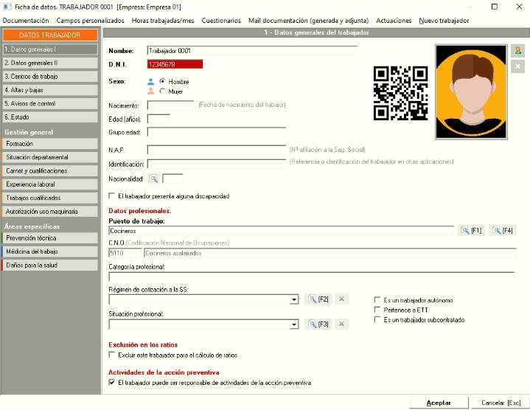Open the Cuestionarios menu
Screen dimensions: 530x410
[221, 21]
